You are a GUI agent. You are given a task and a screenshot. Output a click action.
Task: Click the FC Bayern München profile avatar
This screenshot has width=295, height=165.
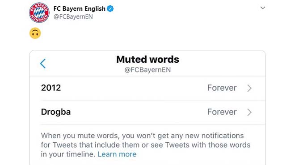(x=39, y=12)
